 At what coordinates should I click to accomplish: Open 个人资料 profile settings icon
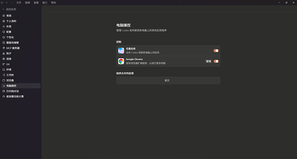3,21
